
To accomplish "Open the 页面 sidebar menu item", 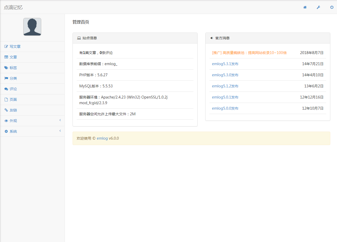I will (13, 100).
